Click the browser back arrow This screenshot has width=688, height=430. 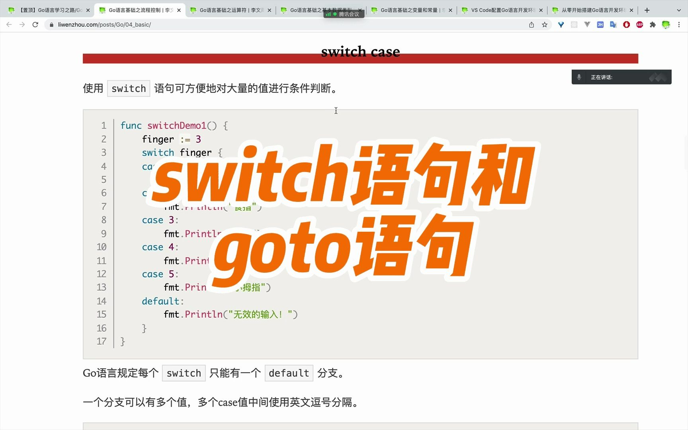point(9,25)
